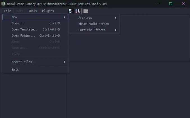Open the Tools menu
The height and width of the screenshot is (118, 190).
[x=33, y=11]
